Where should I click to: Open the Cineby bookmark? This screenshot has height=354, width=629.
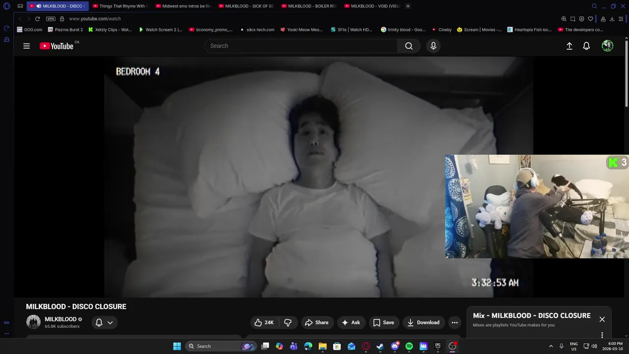click(441, 29)
